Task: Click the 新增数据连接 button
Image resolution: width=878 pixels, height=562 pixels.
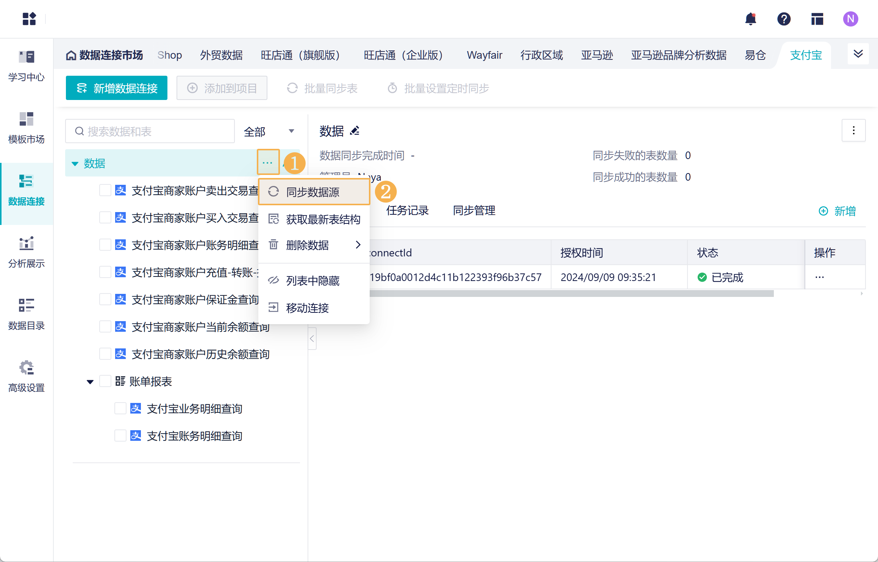Action: (117, 88)
